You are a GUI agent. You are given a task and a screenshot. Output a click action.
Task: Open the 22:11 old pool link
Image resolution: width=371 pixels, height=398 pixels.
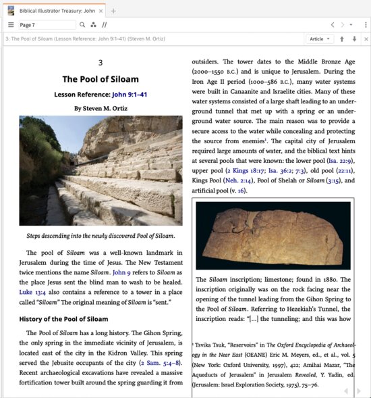(345, 170)
